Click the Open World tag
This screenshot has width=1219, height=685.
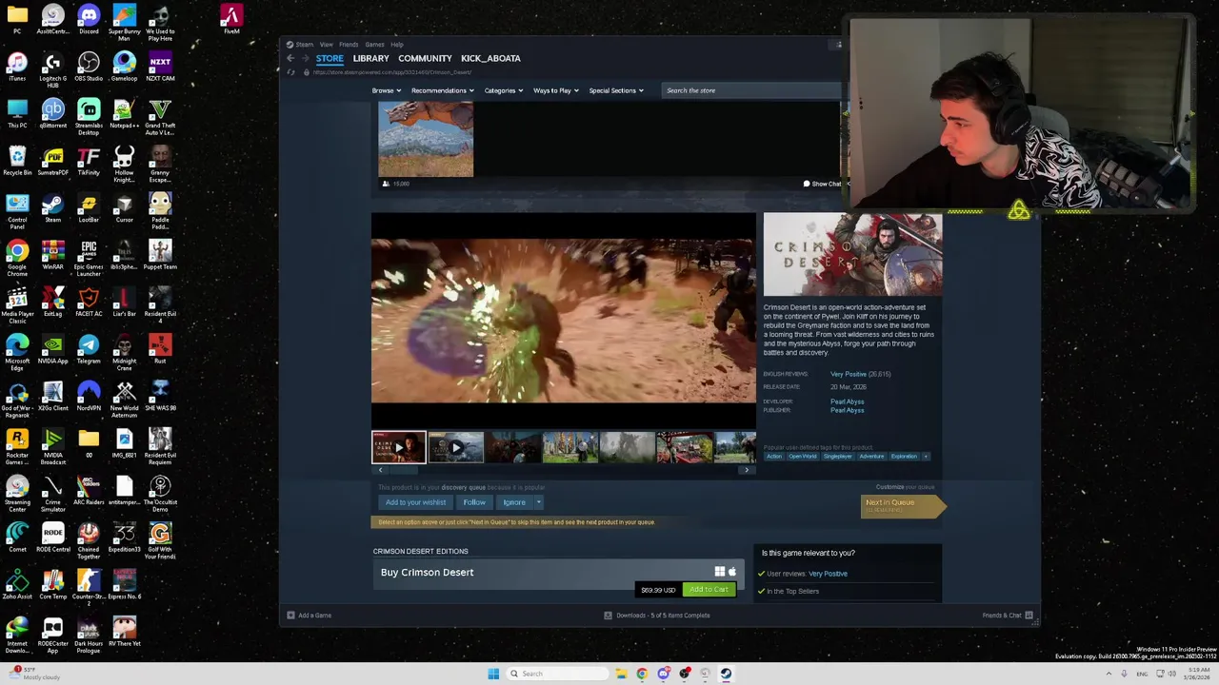pyautogui.click(x=802, y=457)
